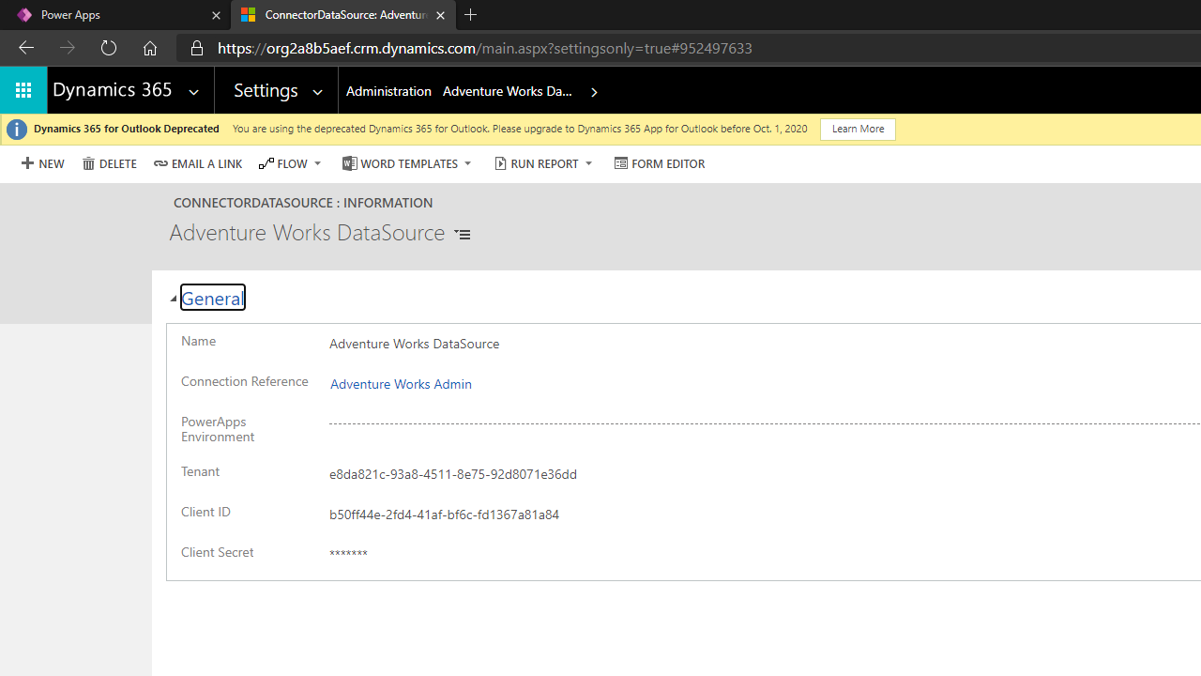Viewport: 1201px width, 676px height.
Task: Click the info icon in the notification bar
Action: [16, 130]
